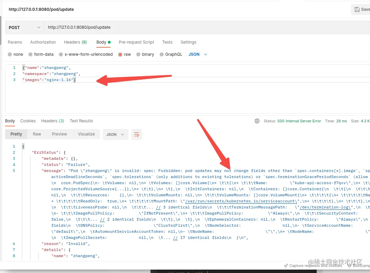Select the request Body tab
Screen dimensions: 370x273
[x=103, y=42]
